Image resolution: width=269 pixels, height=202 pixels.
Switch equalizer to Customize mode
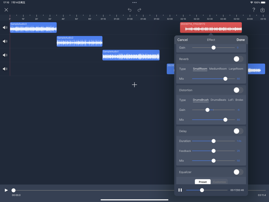pos(219,182)
